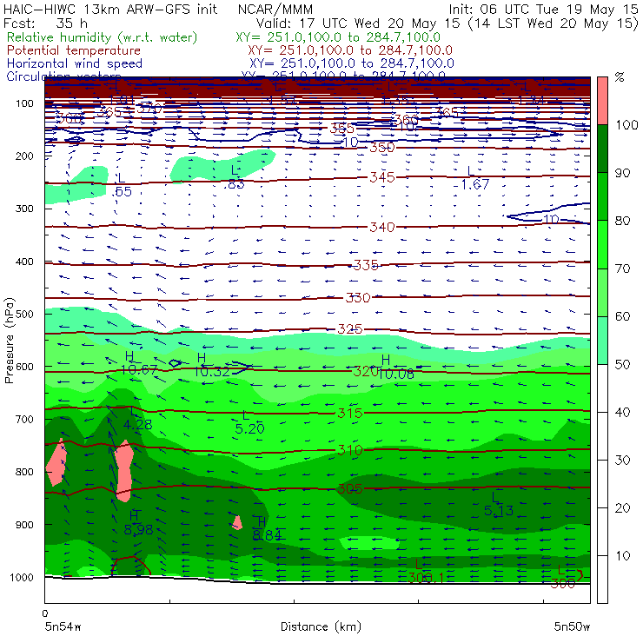Click the wind minimum value '4.28'
This screenshot has width=643, height=643.
pyautogui.click(x=138, y=425)
